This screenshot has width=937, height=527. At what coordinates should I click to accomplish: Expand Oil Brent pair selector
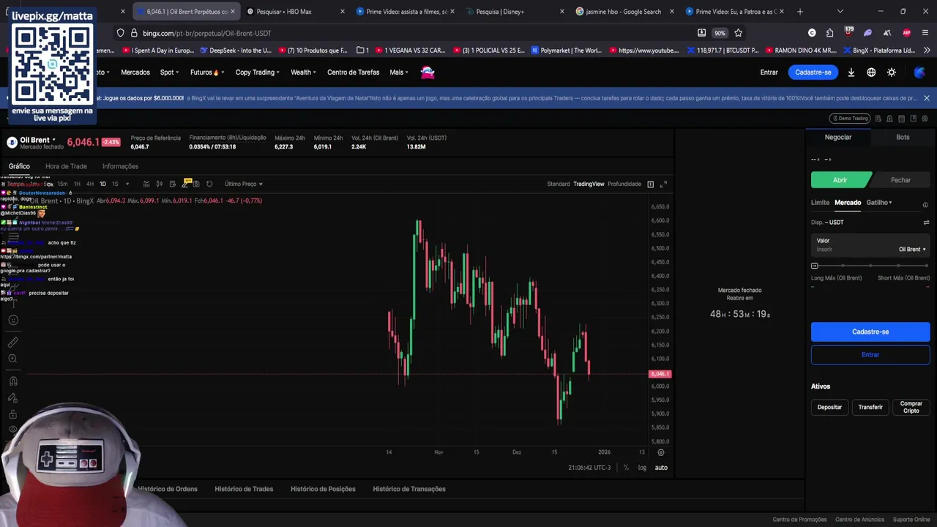coord(38,140)
